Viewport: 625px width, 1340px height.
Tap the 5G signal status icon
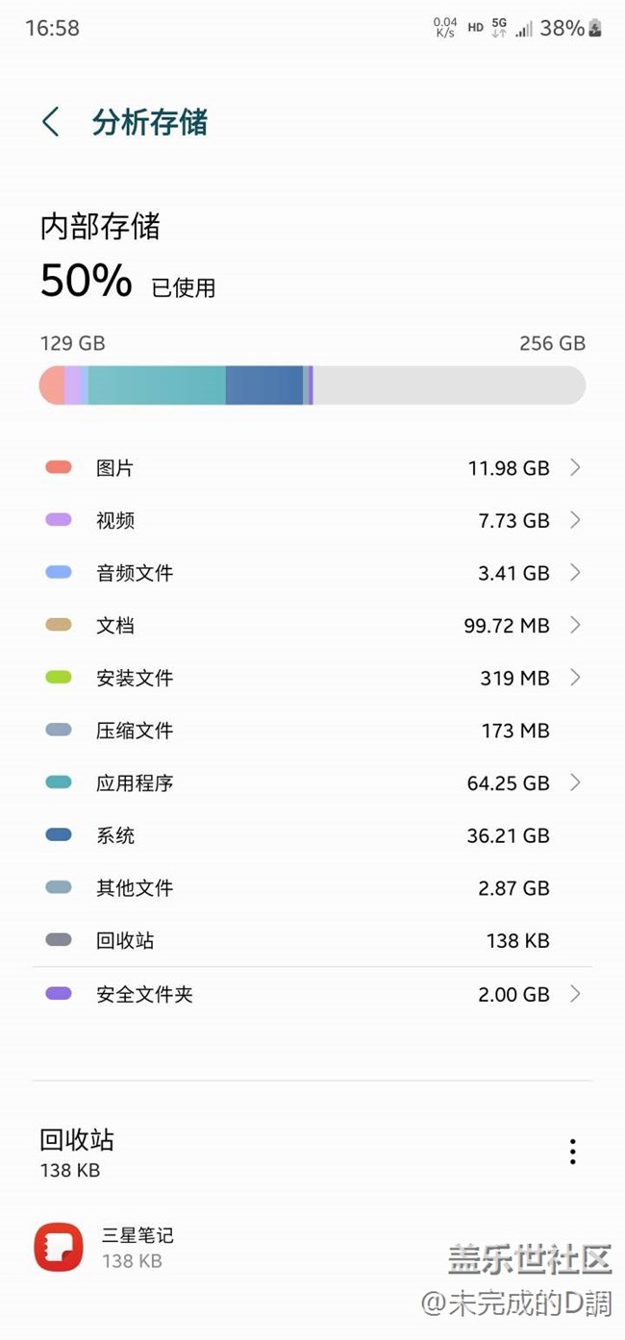tap(498, 27)
